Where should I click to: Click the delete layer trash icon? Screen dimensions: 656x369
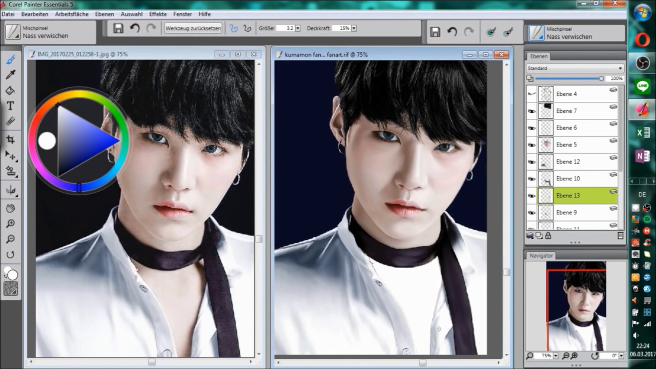(620, 235)
